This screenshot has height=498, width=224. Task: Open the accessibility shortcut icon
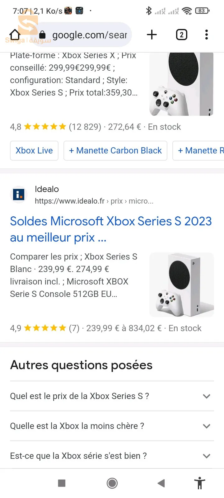click(200, 483)
